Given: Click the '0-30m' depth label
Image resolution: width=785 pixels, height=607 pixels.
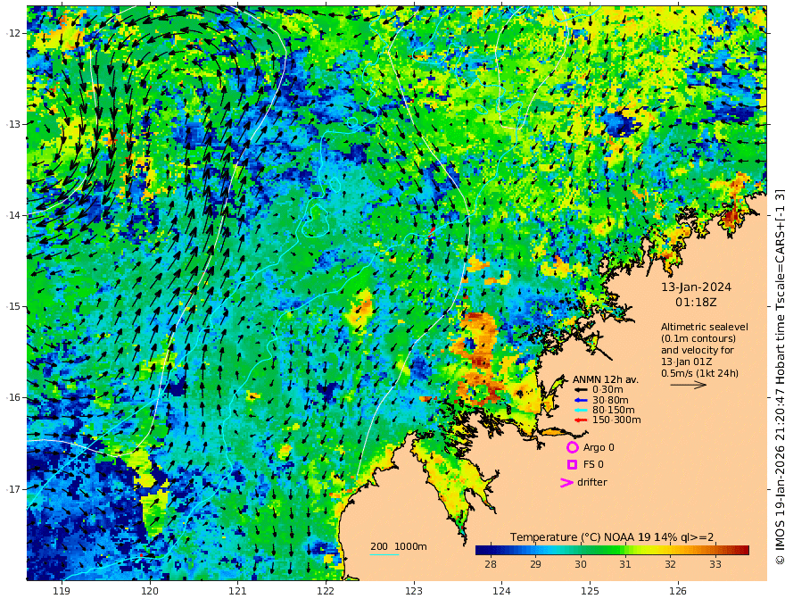Looking at the screenshot, I should (607, 390).
